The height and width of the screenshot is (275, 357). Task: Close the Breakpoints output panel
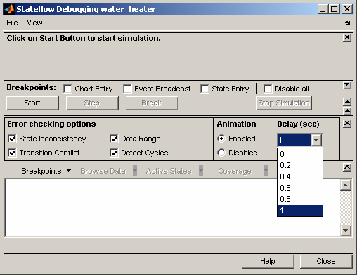[x=347, y=167]
